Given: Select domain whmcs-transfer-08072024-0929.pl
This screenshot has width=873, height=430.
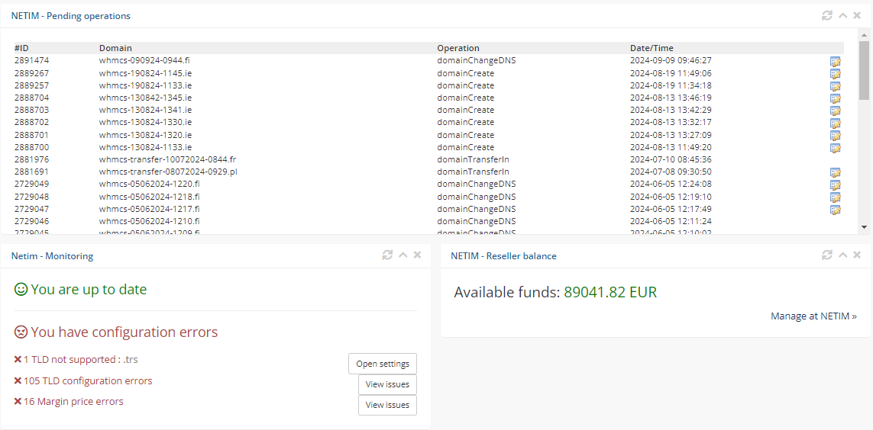Looking at the screenshot, I should [168, 172].
